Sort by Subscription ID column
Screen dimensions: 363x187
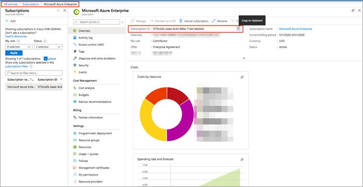pyautogui.click(x=48, y=80)
